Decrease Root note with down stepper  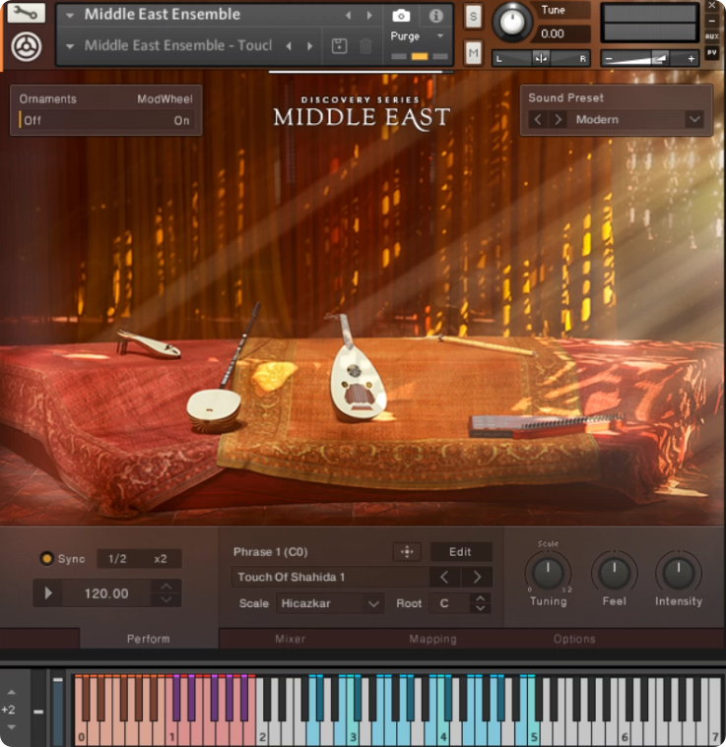coord(481,608)
